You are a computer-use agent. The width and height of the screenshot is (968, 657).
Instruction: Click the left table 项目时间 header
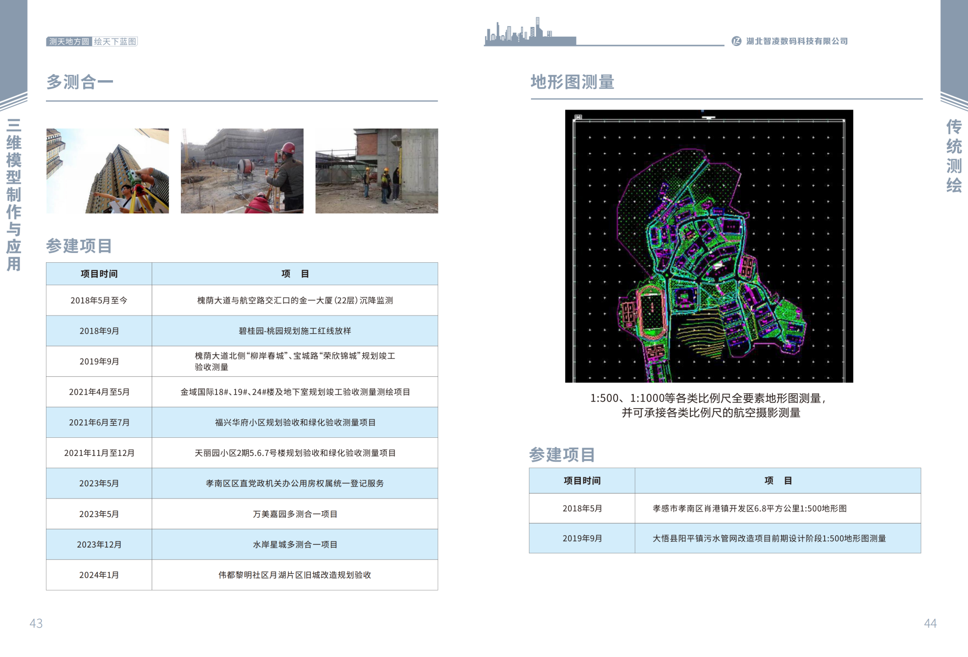pos(99,274)
